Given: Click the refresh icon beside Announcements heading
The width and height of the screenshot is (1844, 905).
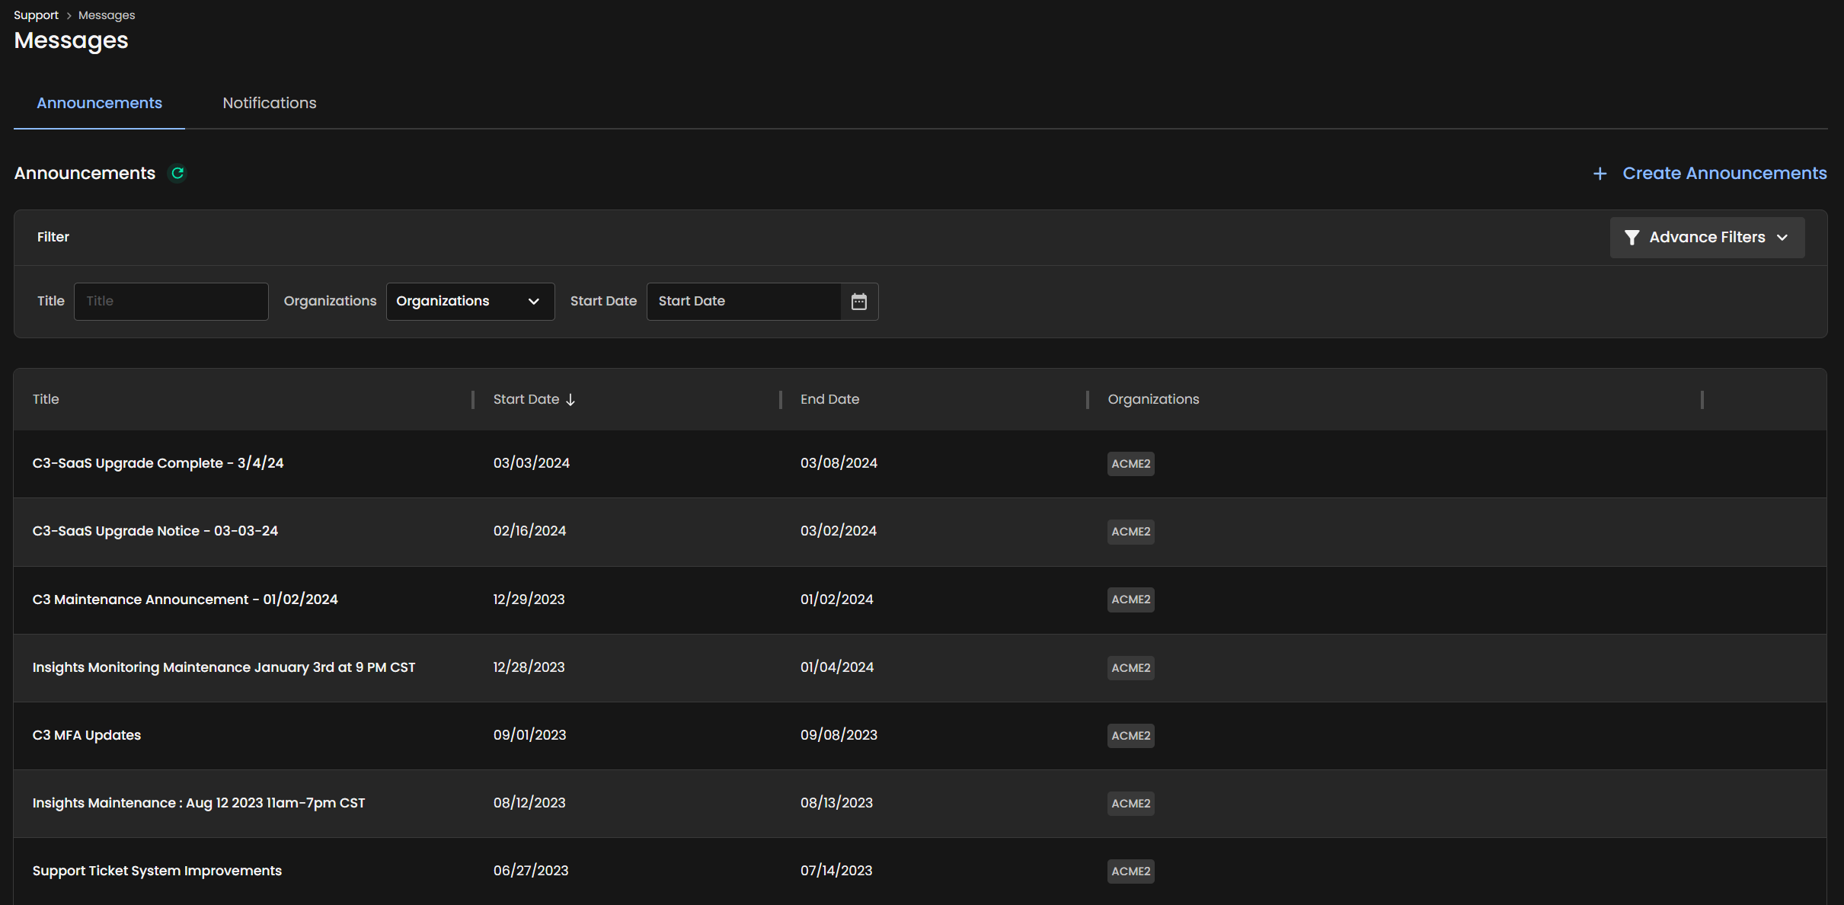Looking at the screenshot, I should tap(177, 174).
